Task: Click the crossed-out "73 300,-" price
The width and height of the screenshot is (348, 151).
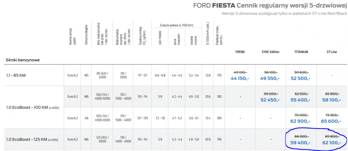Action: pyautogui.click(x=332, y=115)
